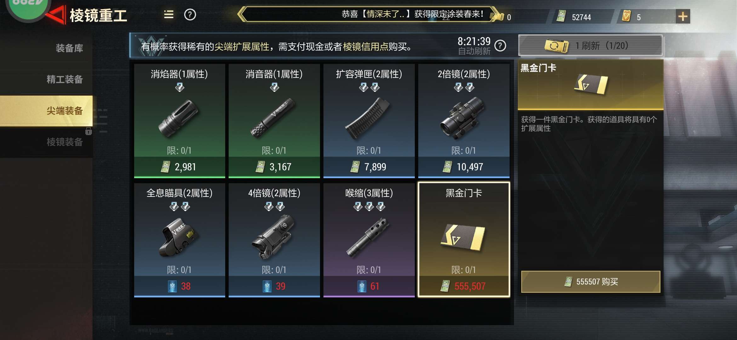The height and width of the screenshot is (340, 737).
Task: Choose the 扩容弹匣(2属性) magazine card
Action: (x=369, y=121)
